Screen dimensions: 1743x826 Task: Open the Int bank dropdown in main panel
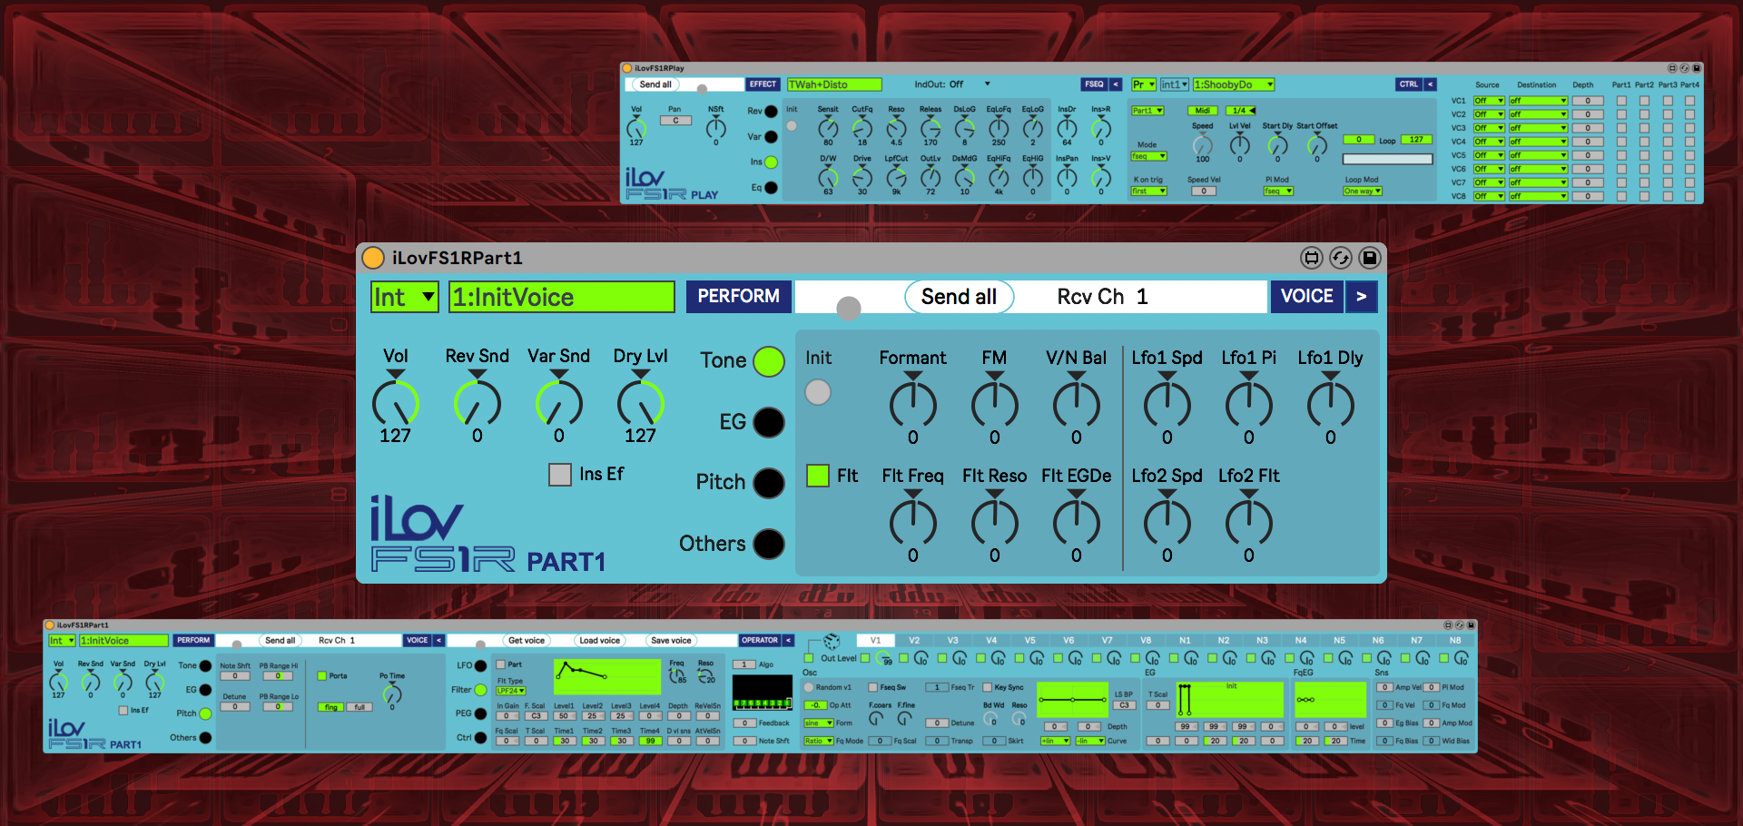405,297
